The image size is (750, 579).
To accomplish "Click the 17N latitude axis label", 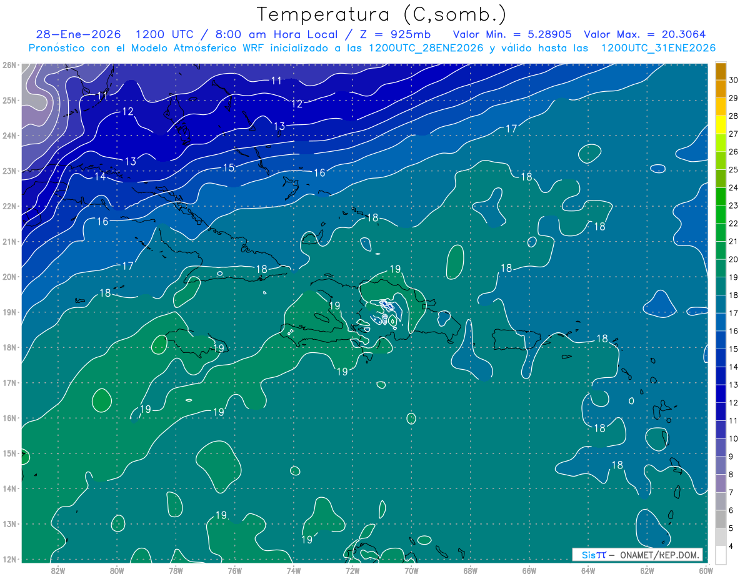I will point(9,382).
